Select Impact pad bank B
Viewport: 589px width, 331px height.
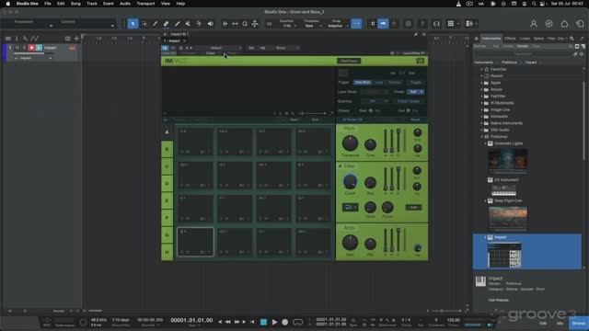pos(167,149)
